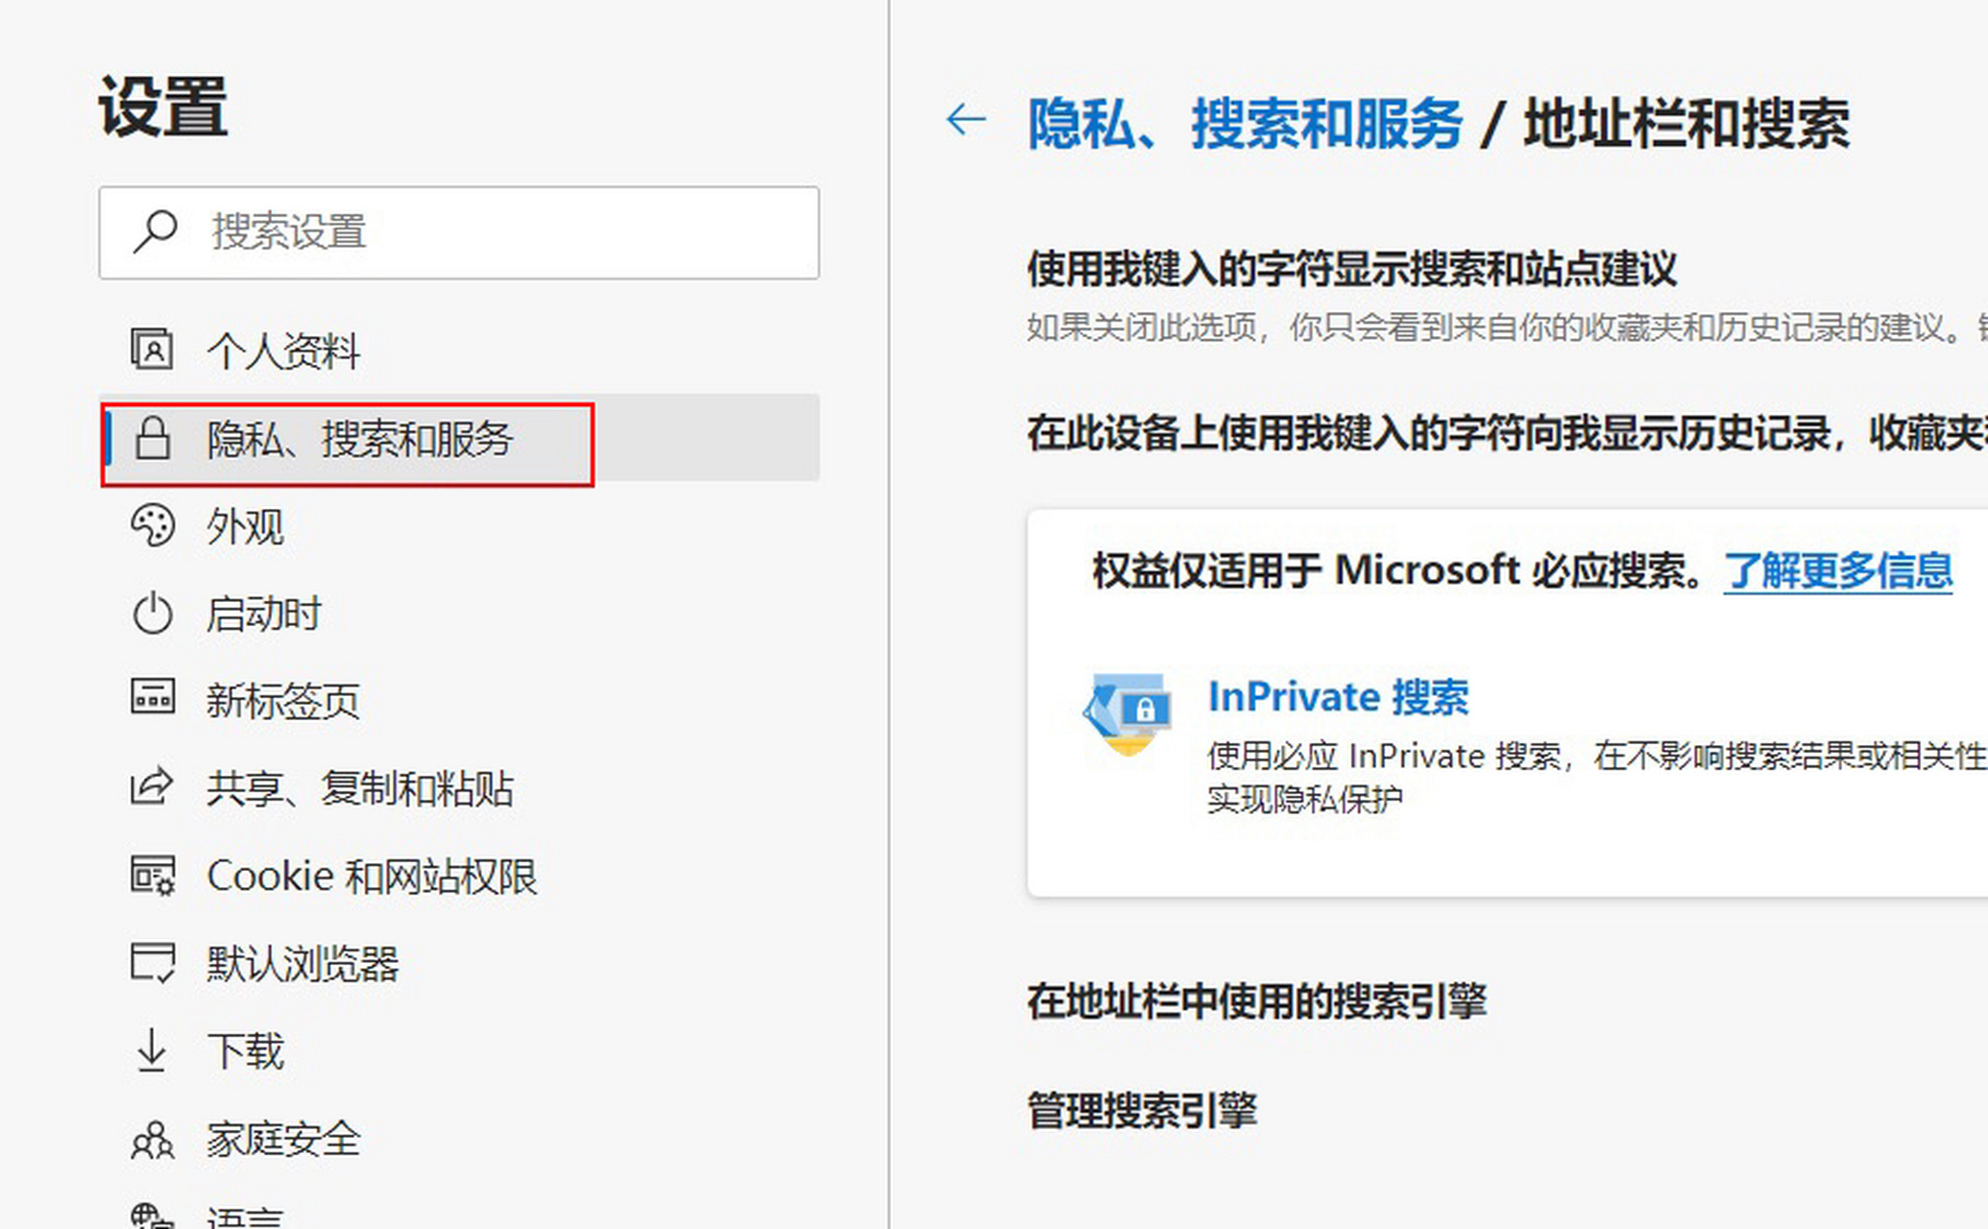Click 在地址栏中使用的搜索引擎 setting row
The width and height of the screenshot is (1988, 1229).
(1257, 1001)
